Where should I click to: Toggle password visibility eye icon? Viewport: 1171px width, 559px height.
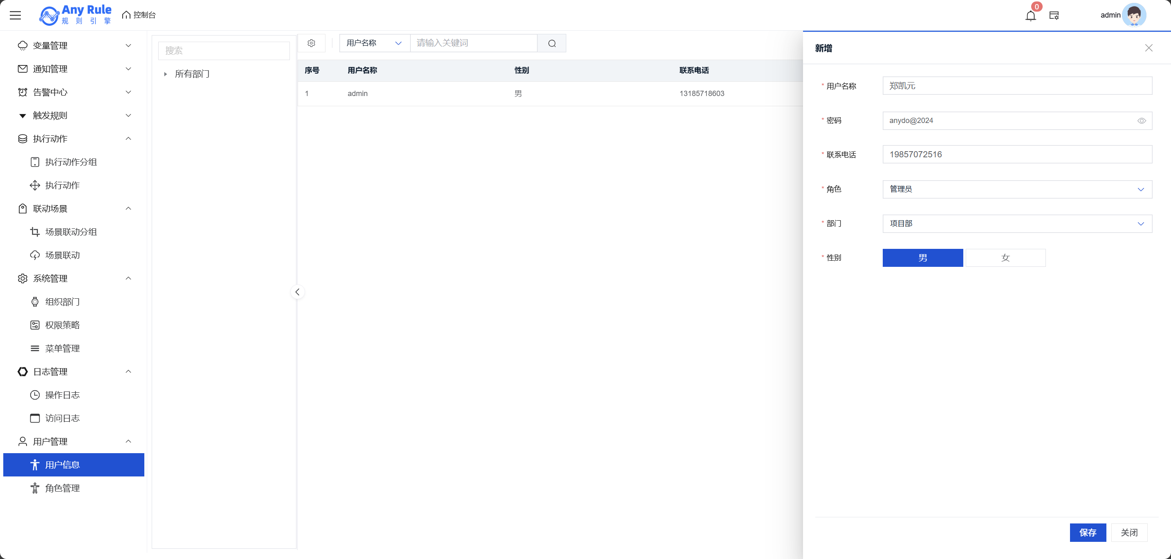click(1142, 121)
